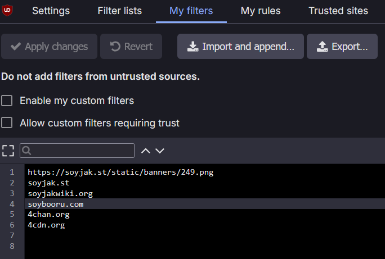The height and width of the screenshot is (259, 385).
Task: Click line number 4 in gutter
Action: click(x=12, y=204)
